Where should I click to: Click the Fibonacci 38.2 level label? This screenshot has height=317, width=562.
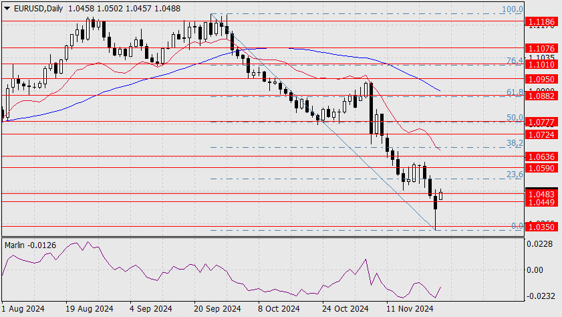click(x=515, y=142)
